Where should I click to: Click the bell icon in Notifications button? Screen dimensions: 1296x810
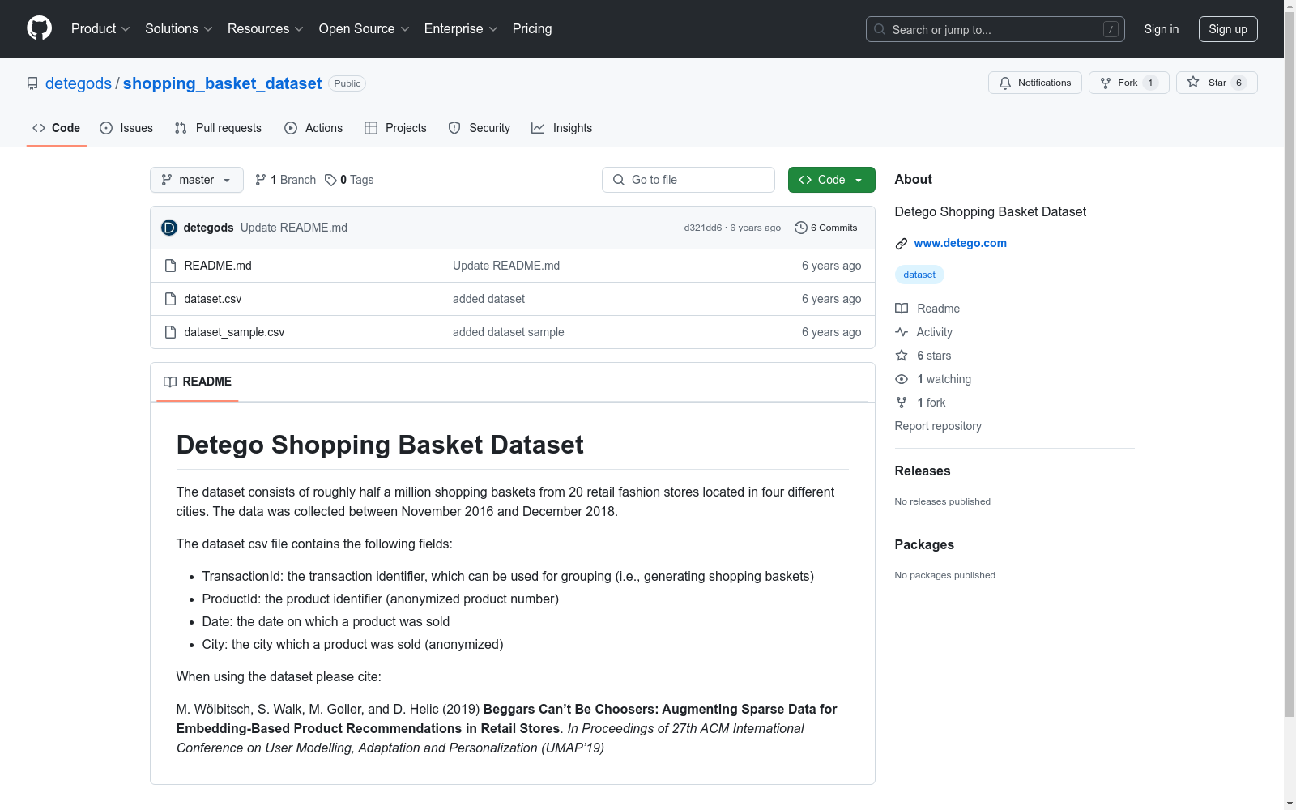(x=1005, y=83)
